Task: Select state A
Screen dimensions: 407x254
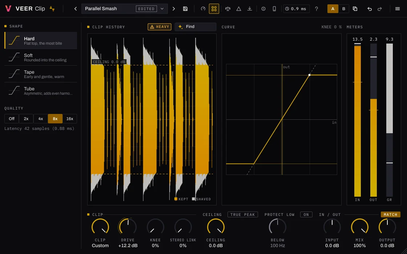Action: (333, 9)
